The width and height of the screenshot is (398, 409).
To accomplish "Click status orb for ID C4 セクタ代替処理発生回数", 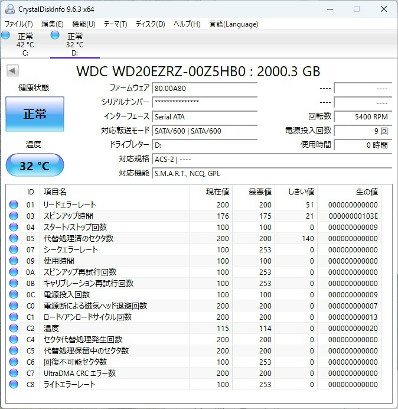I will click(x=14, y=339).
